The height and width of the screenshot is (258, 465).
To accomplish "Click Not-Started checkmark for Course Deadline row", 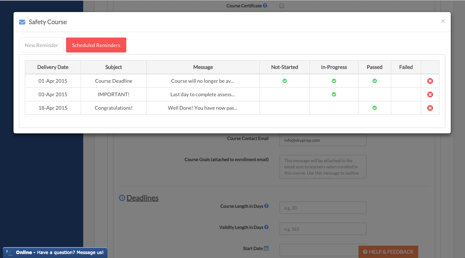I will click(x=285, y=81).
